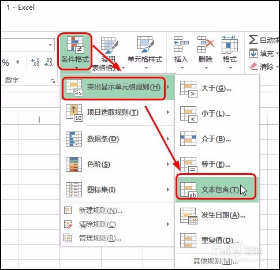Open 数据条 data bars submenu

tap(118, 139)
